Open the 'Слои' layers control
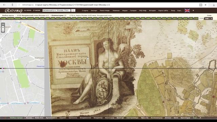The image size is (217, 122). click(x=209, y=16)
